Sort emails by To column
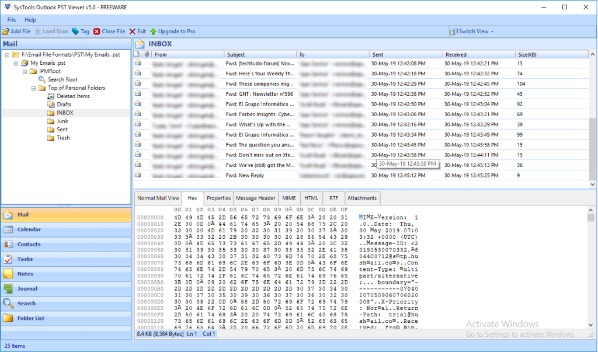Image resolution: width=598 pixels, height=352 pixels. point(333,54)
